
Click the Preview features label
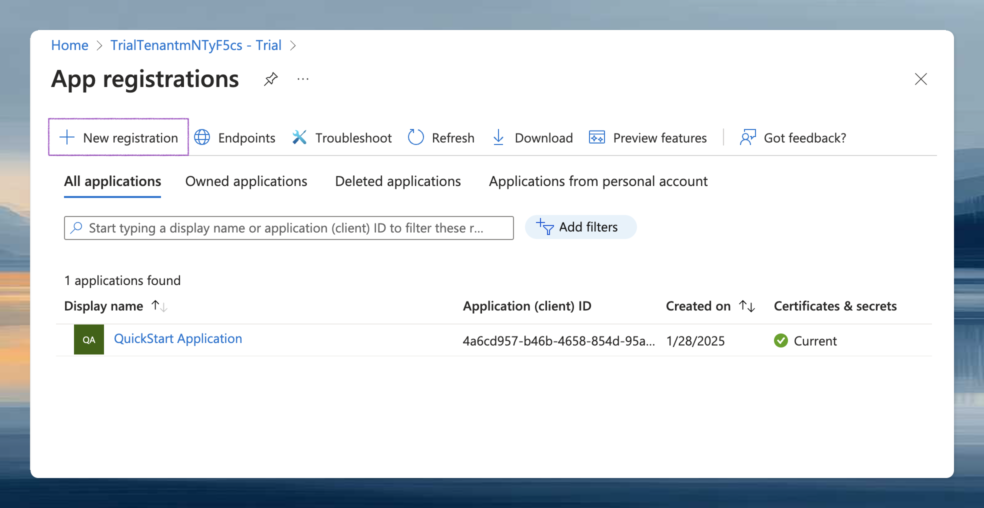[x=660, y=138]
